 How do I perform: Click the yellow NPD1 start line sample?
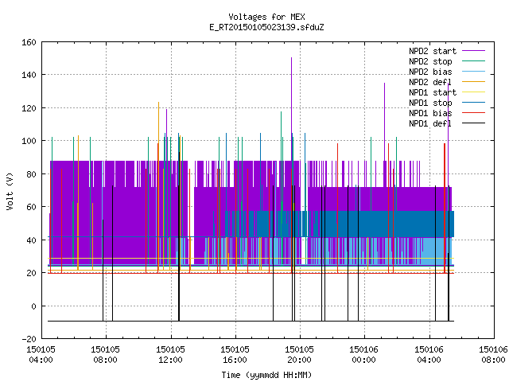click(473, 92)
